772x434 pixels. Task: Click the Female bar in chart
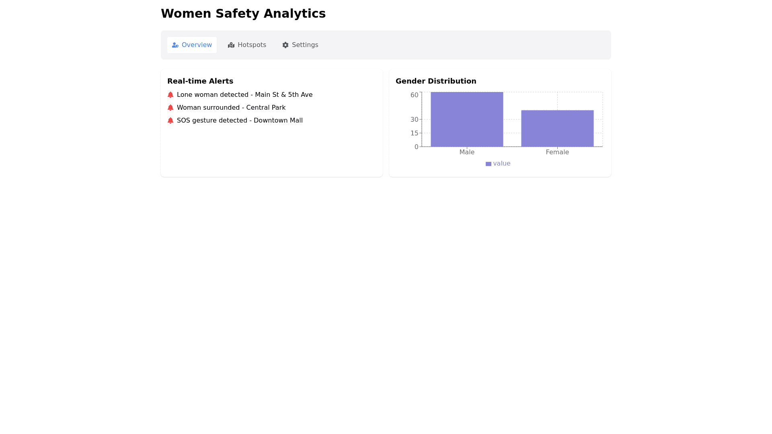[x=557, y=129]
